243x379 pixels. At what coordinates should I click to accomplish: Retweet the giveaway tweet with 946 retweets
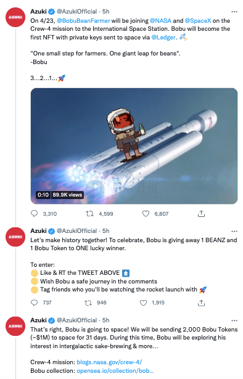click(x=88, y=303)
